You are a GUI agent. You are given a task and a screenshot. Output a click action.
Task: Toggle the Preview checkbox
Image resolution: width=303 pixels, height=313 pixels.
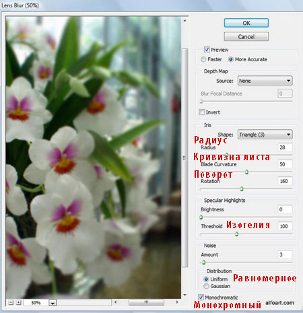(207, 50)
